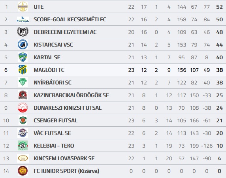Open the Kincsem Lovaspark SE oval logo
Image resolution: width=226 pixels, height=178 pixels.
click(x=23, y=158)
